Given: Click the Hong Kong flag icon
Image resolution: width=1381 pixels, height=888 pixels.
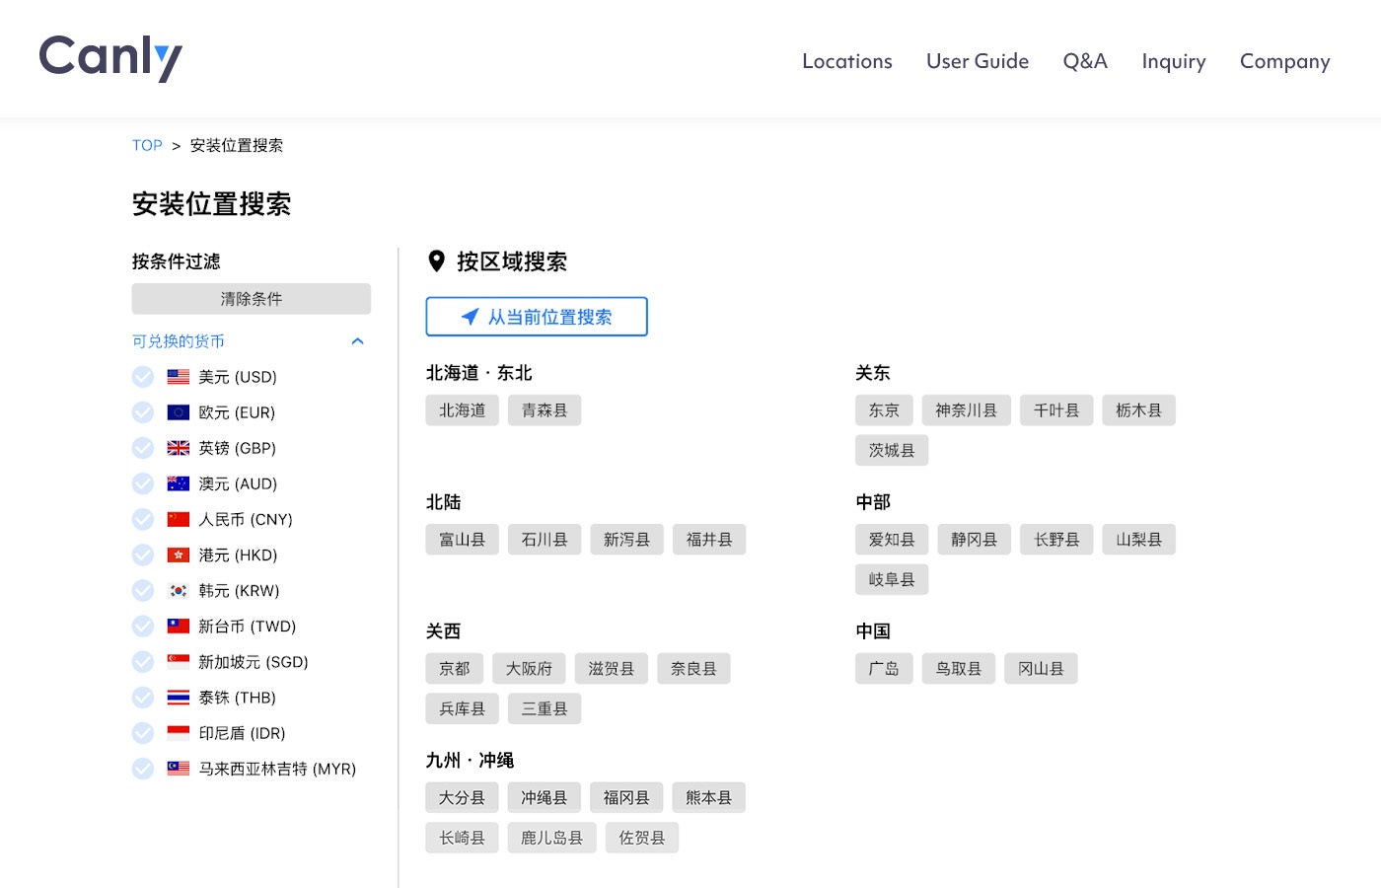Looking at the screenshot, I should point(179,555).
